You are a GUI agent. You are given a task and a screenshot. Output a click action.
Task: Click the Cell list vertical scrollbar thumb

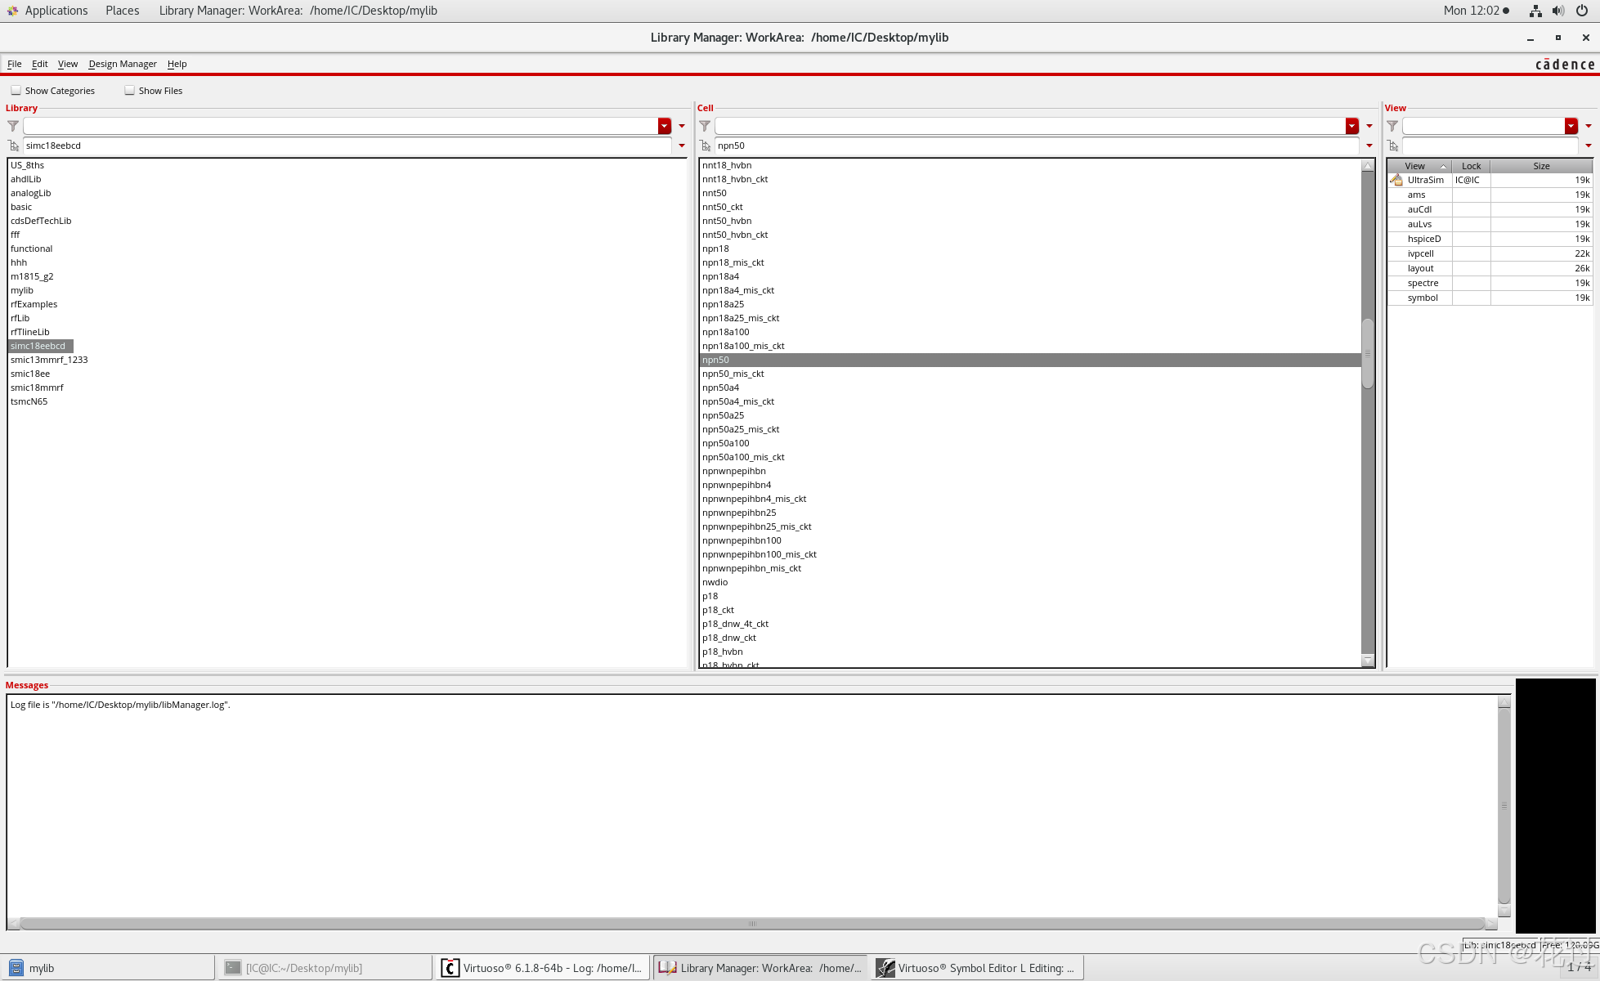pos(1368,353)
